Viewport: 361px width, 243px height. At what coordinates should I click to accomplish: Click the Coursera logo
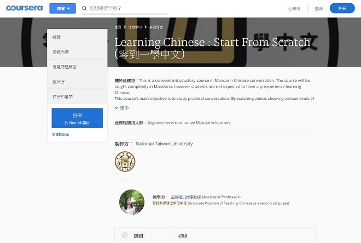coord(24,8)
